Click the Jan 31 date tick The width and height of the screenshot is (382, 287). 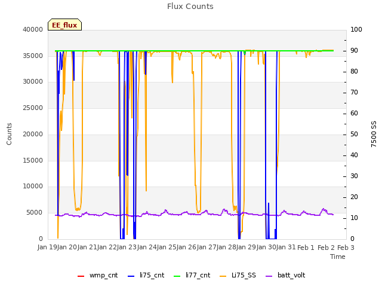[x=286, y=248]
